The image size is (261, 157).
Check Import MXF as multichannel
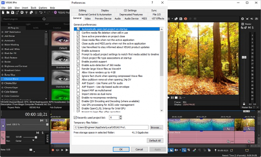(x=78, y=90)
